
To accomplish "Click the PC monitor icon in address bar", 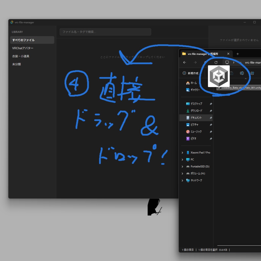I will click(x=227, y=62).
